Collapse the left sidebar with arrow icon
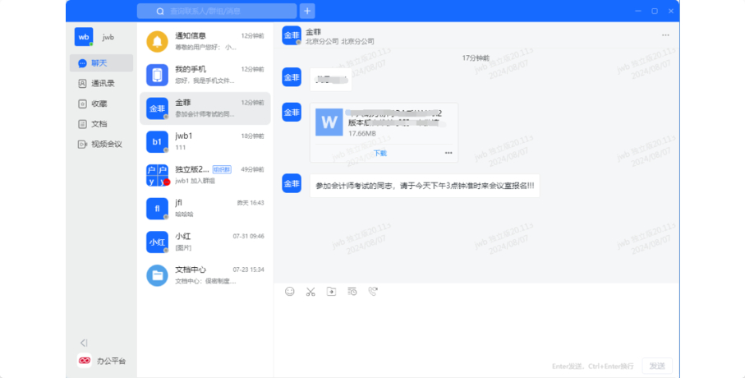 click(x=83, y=343)
